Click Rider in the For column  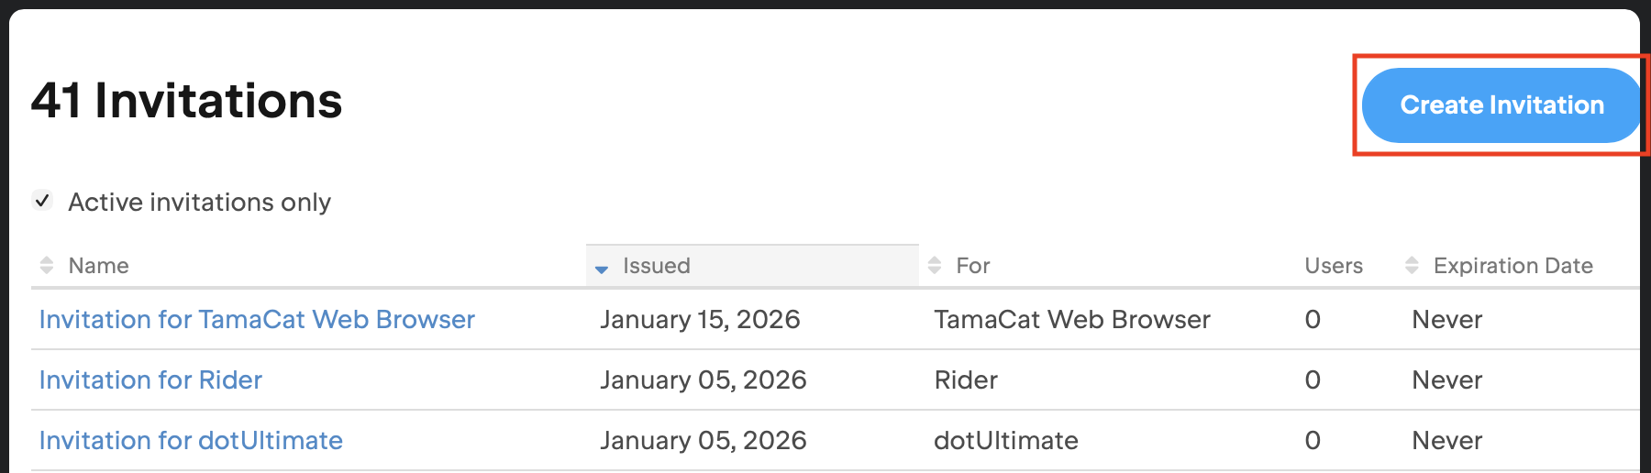click(x=966, y=379)
